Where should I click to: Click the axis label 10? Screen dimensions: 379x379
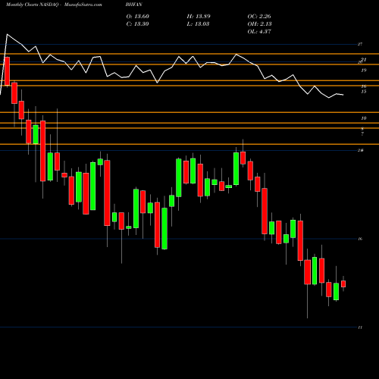364,118
